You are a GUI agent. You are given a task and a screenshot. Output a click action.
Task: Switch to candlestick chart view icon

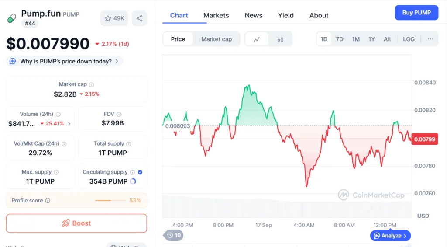[280, 39]
